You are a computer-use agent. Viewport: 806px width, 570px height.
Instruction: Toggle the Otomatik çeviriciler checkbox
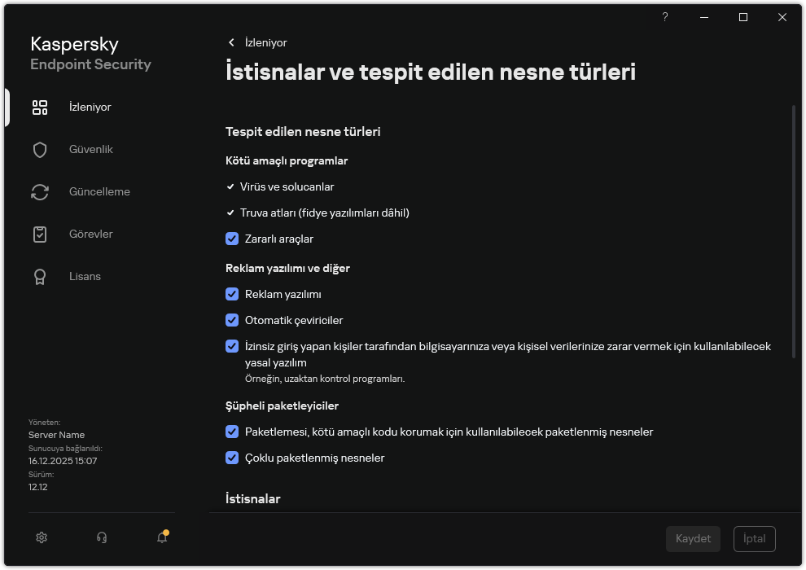pyautogui.click(x=232, y=320)
